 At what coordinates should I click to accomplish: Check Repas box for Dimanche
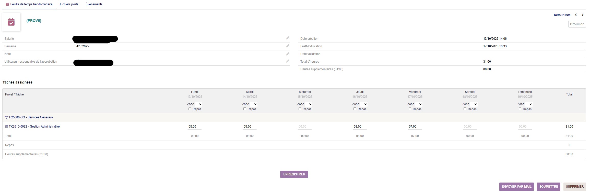tap(520, 109)
